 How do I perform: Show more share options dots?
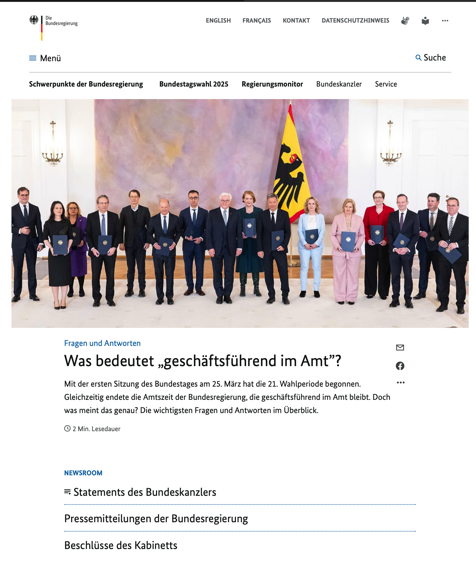tap(401, 382)
